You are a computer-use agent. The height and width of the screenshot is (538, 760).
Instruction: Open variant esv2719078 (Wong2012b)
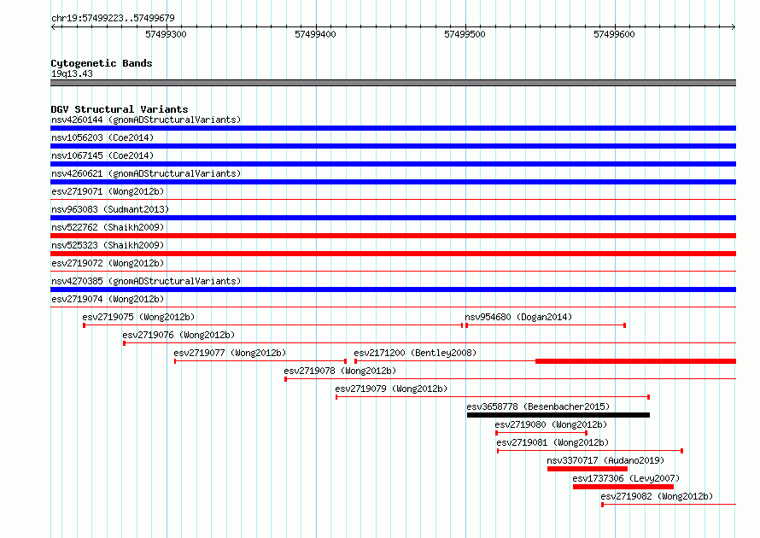click(340, 371)
